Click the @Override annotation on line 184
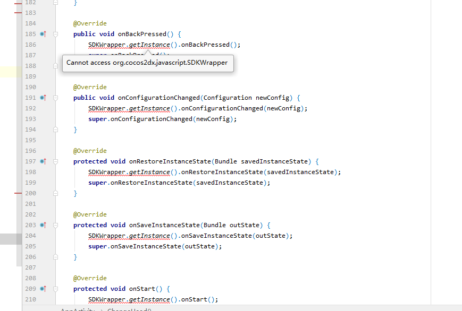Screen dimensions: 462x311 coord(90,23)
